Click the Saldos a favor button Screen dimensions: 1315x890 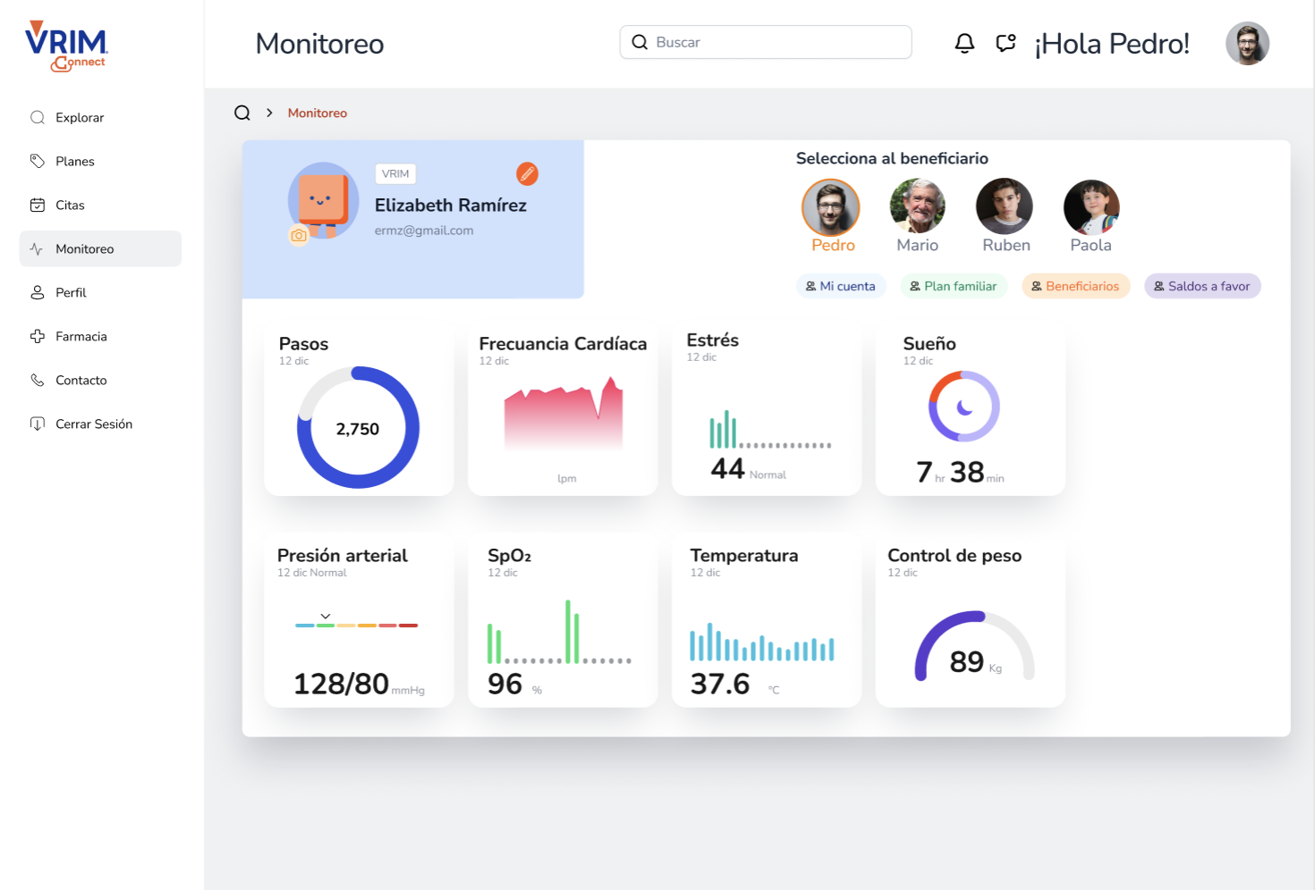tap(1202, 286)
